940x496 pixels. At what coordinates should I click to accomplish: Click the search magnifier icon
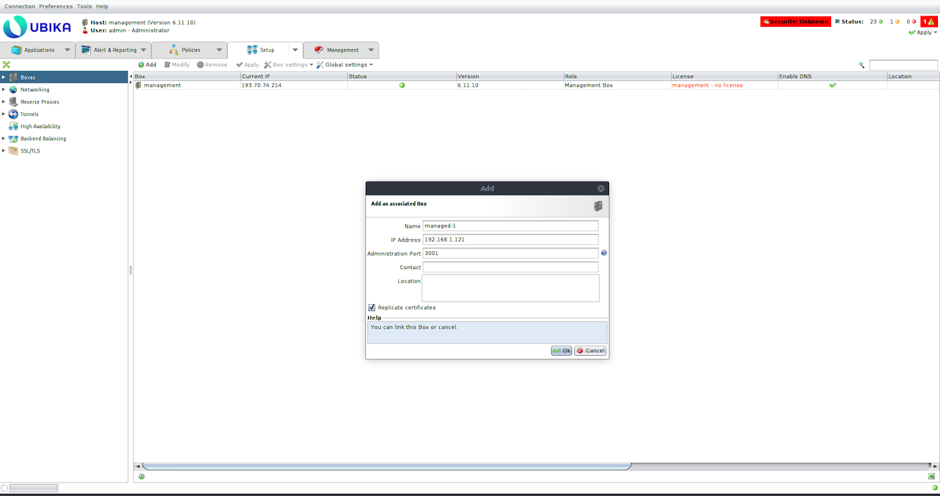tap(861, 65)
